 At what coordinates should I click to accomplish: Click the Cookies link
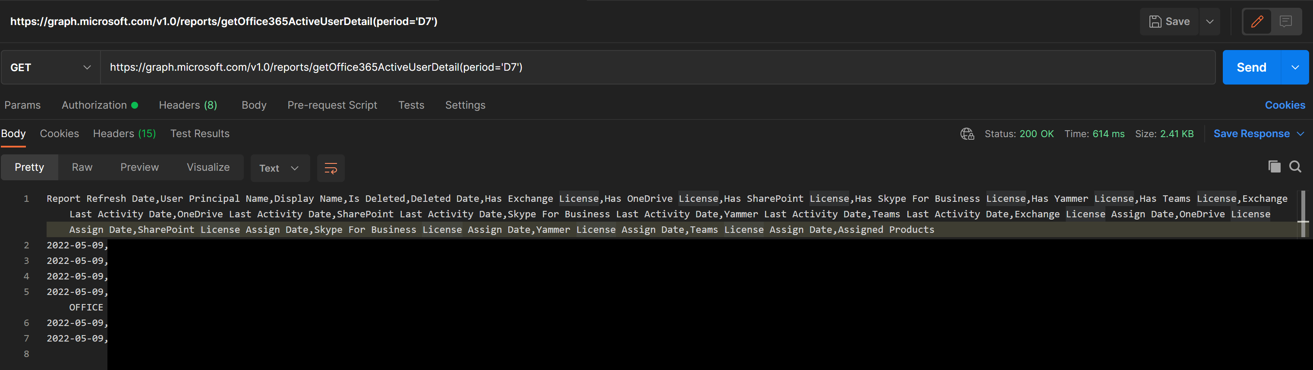click(x=1285, y=105)
